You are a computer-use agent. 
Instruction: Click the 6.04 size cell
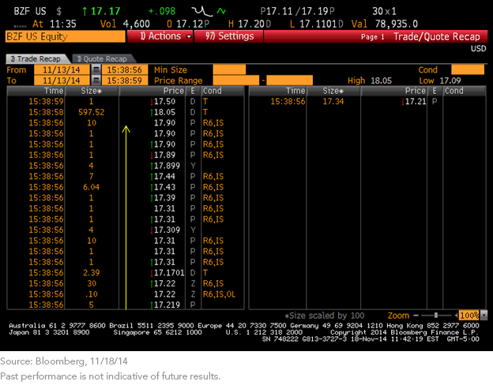pyautogui.click(x=91, y=187)
